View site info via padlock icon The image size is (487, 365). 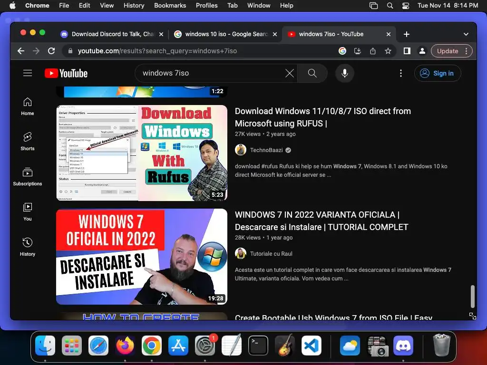click(x=70, y=51)
